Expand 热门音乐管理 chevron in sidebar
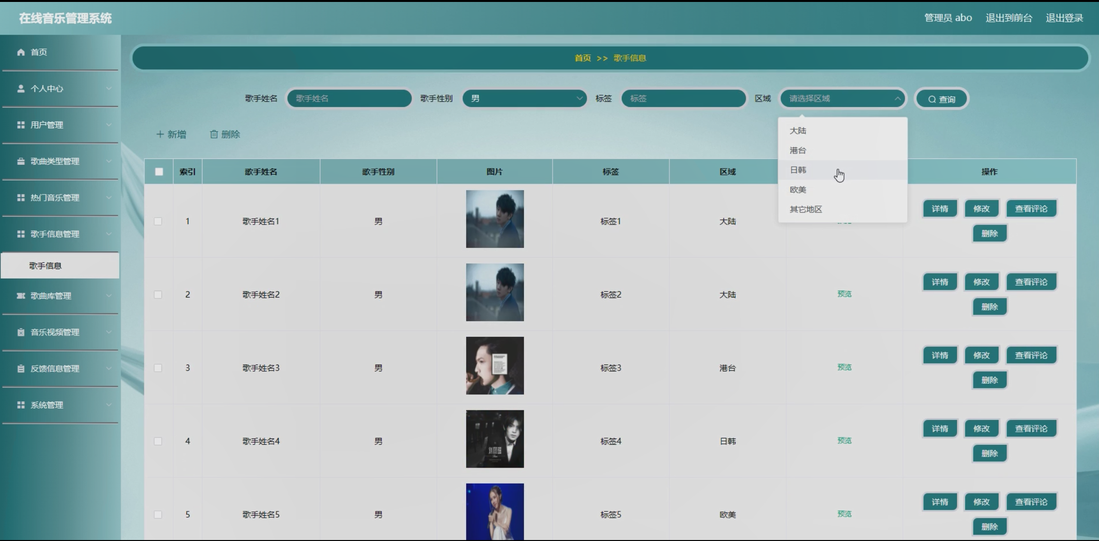Screen dimensions: 1099x541 (108, 198)
